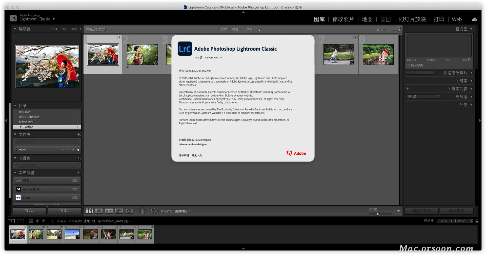
Task: Go back with the filmstrip left arrow
Action: click(37, 221)
